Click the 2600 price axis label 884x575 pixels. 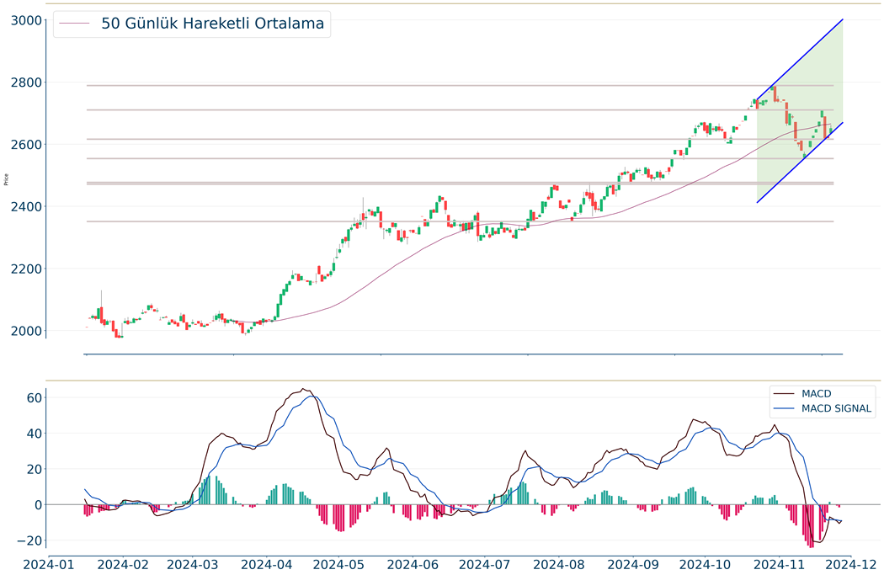tap(26, 145)
